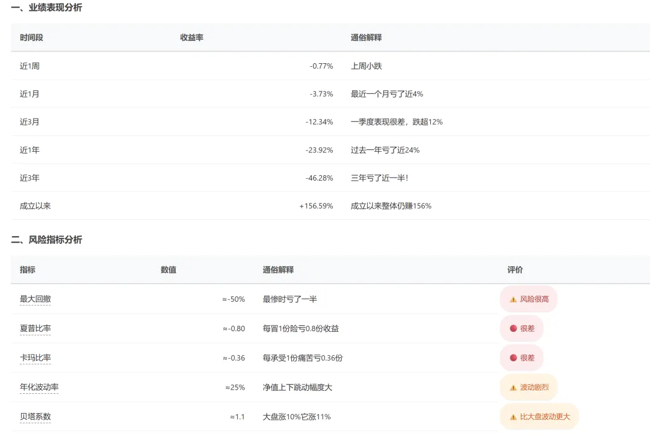
Task: Click the warning icon in 波动剧烈 badge
Action: [513, 387]
